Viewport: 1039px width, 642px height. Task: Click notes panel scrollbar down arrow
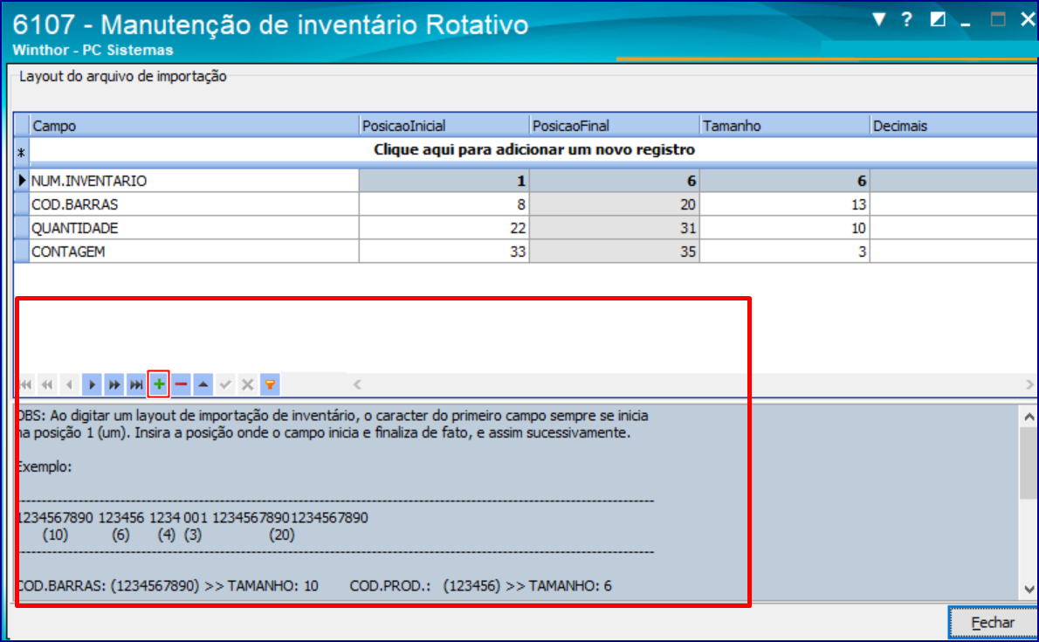[x=1029, y=589]
